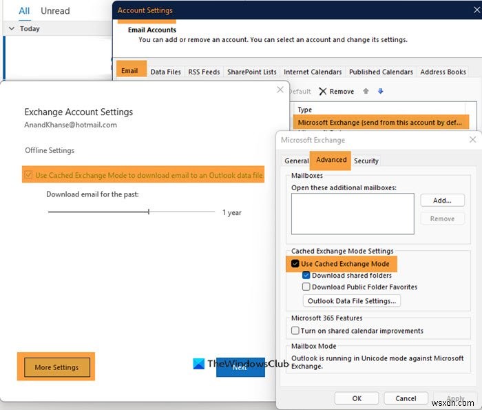
Task: Close the Account Settings window
Action: coord(476,10)
